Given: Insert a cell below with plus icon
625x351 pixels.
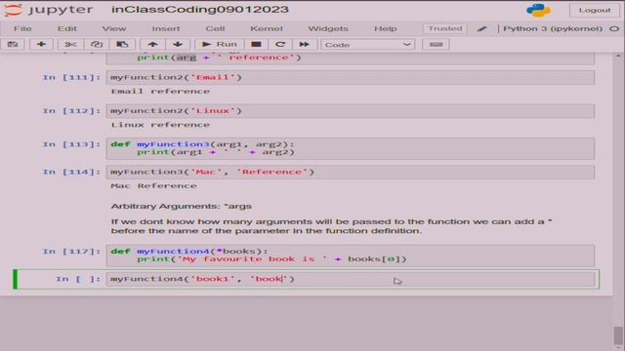Looking at the screenshot, I should point(41,44).
